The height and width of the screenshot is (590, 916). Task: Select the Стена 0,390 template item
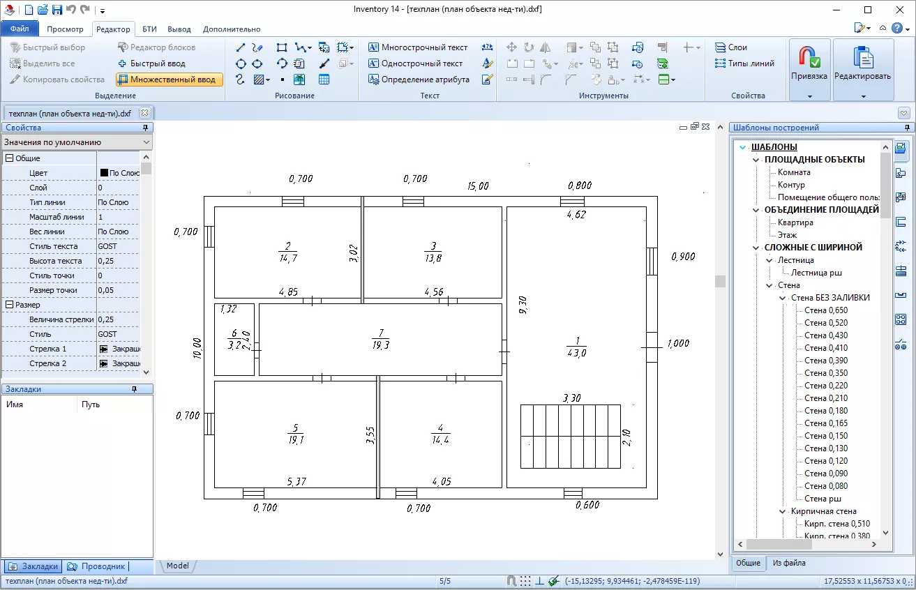826,361
